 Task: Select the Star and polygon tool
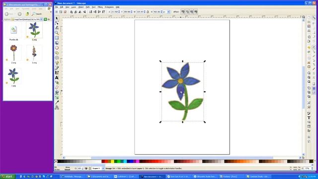[57, 53]
